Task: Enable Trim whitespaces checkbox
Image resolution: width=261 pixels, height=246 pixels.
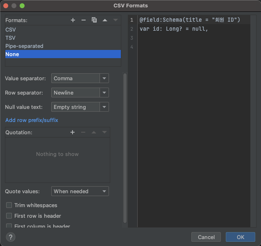Action: click(9, 205)
